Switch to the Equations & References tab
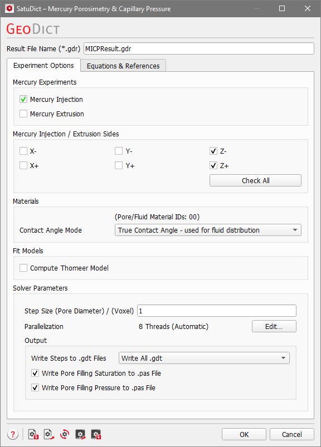321x447 pixels. tap(123, 66)
